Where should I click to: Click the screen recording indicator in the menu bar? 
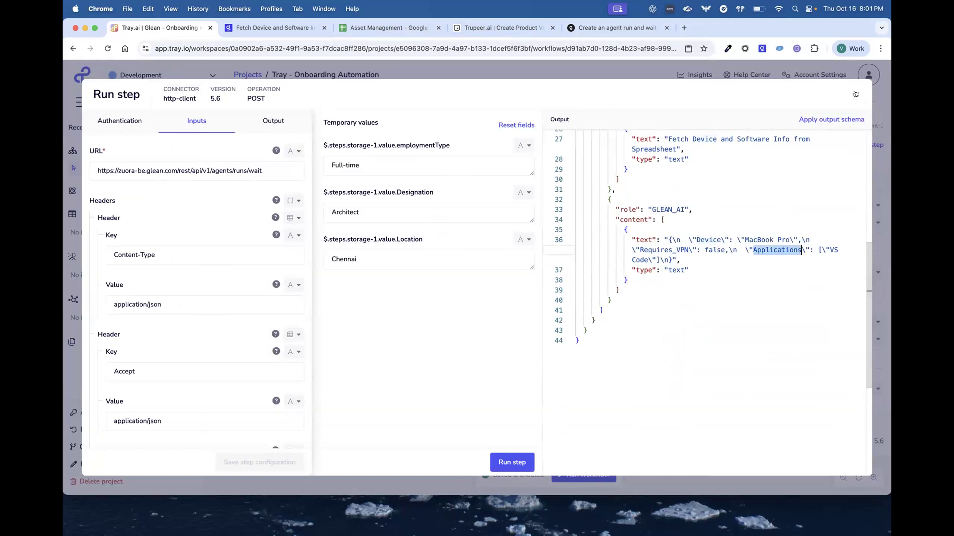coord(617,9)
